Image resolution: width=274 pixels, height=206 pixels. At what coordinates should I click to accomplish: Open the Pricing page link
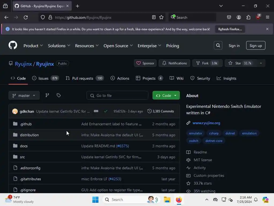[x=173, y=46]
